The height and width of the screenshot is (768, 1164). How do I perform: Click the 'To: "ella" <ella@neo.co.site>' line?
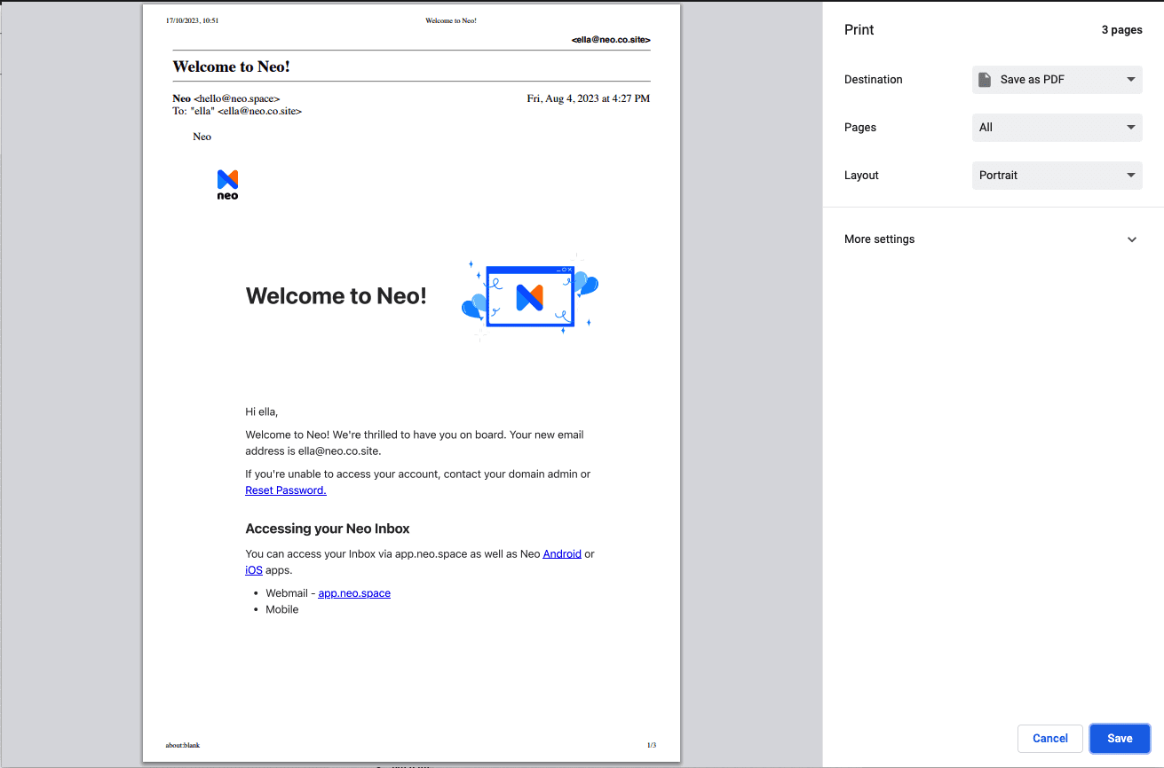point(237,111)
